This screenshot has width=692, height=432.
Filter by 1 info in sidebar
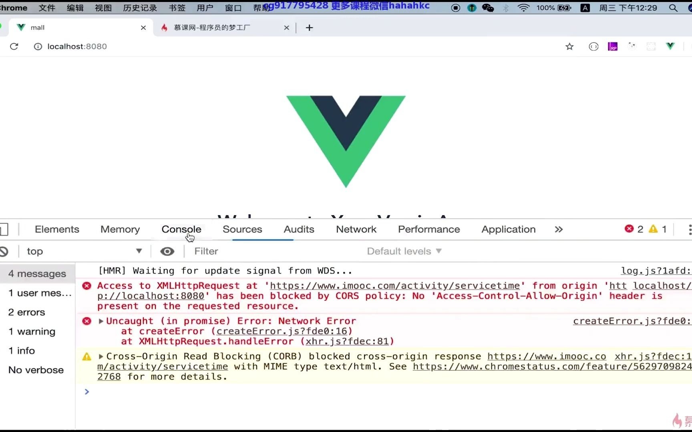pos(37,350)
